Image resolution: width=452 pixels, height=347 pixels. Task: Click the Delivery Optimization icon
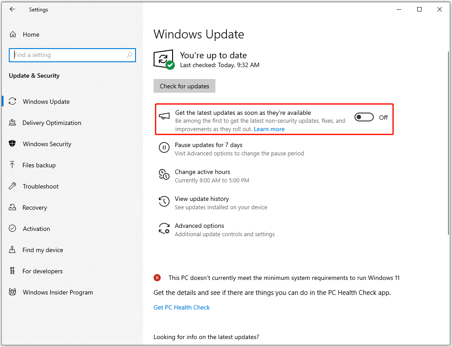coord(12,123)
